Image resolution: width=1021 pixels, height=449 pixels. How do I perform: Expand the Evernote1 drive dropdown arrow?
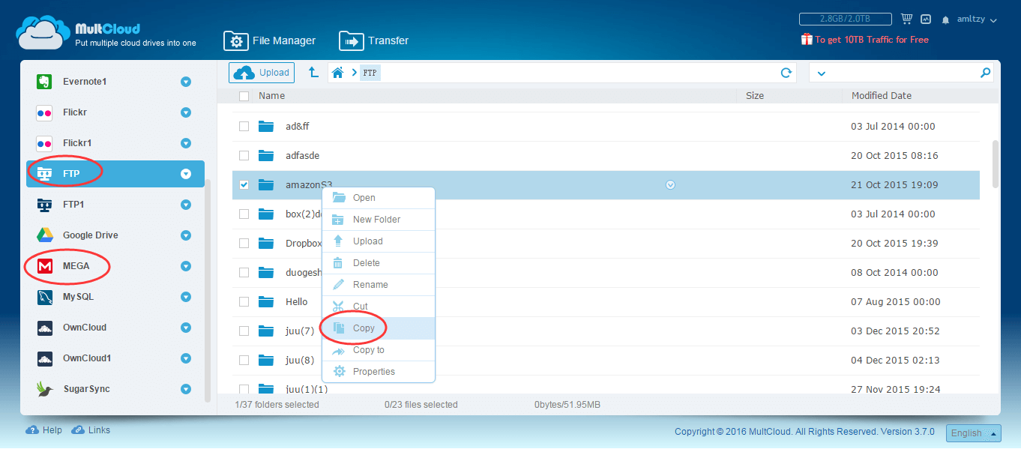click(186, 82)
